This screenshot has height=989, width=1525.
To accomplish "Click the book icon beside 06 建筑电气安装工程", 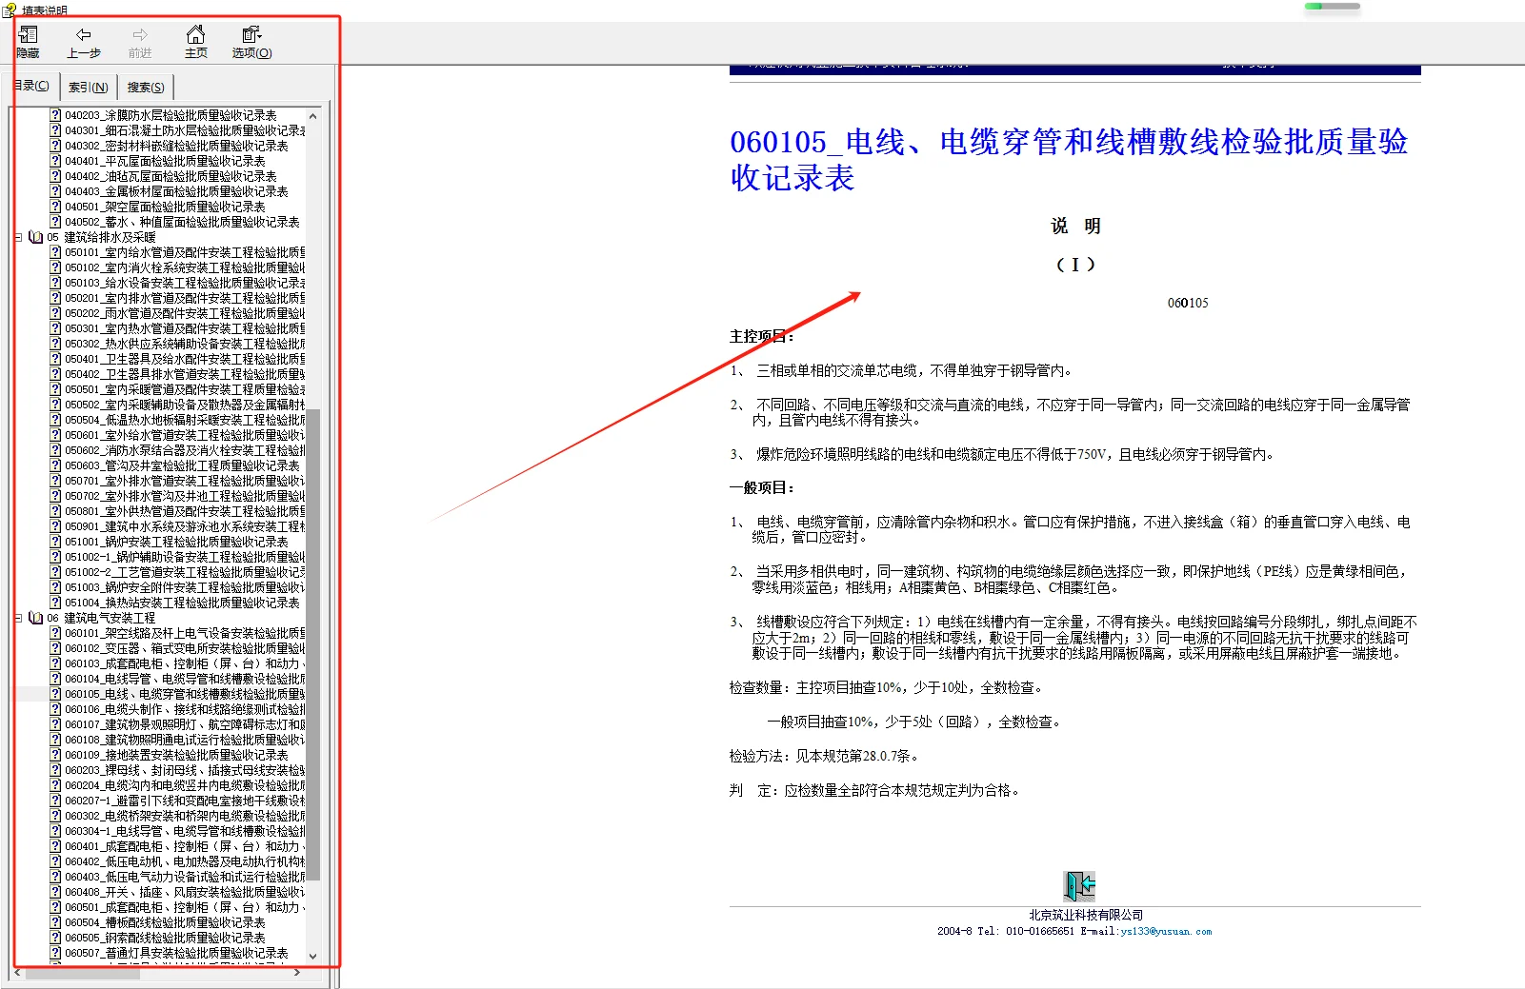I will pyautogui.click(x=35, y=617).
